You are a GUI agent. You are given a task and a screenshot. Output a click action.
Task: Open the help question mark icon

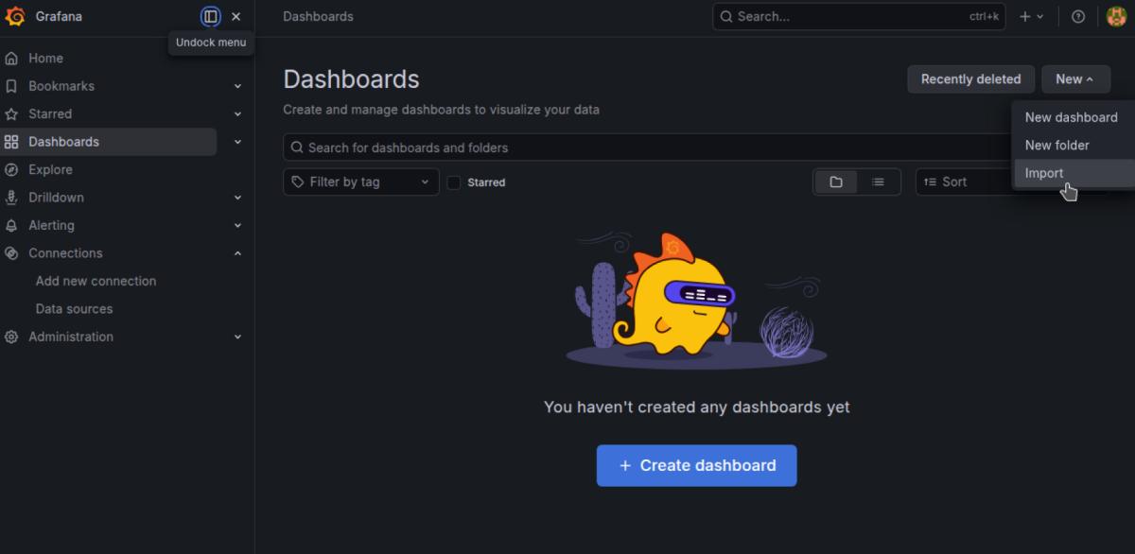1078,16
